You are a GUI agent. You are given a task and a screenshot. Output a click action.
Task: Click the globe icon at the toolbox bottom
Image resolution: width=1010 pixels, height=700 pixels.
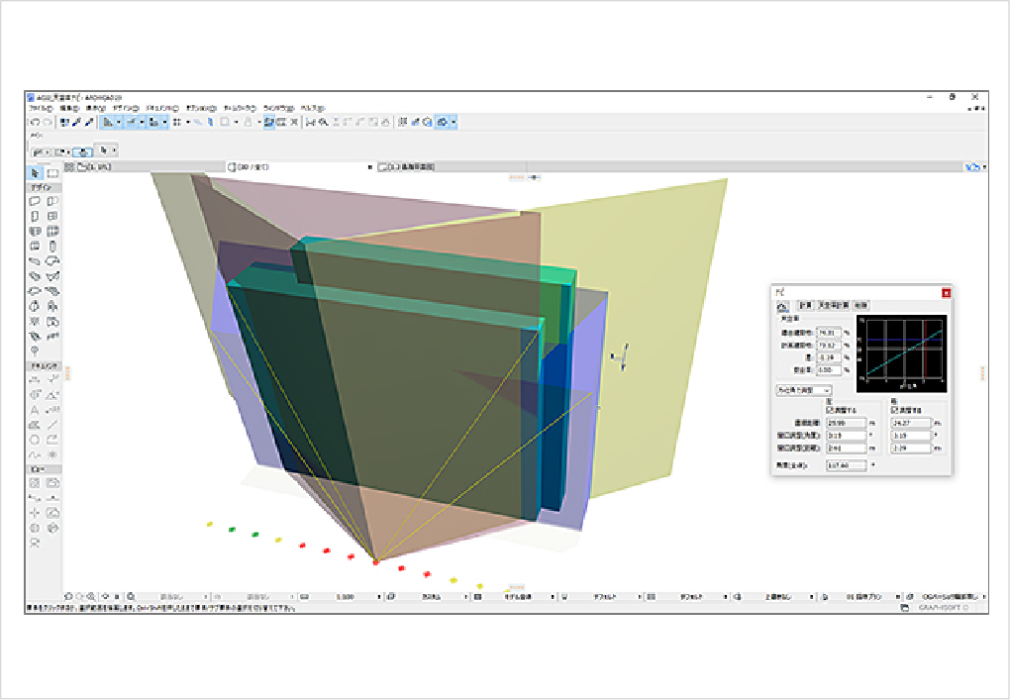click(x=35, y=528)
